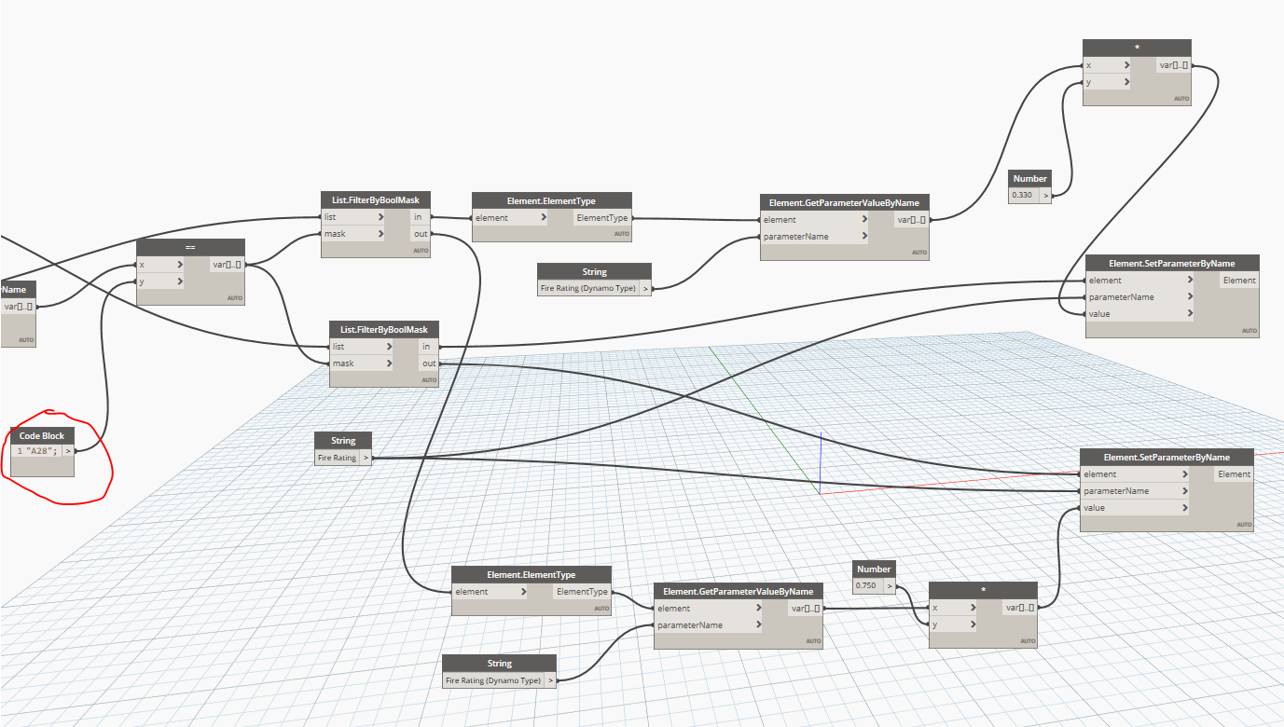Click the String field reading "Fire Rating" only
The height and width of the screenshot is (727, 1284).
338,458
